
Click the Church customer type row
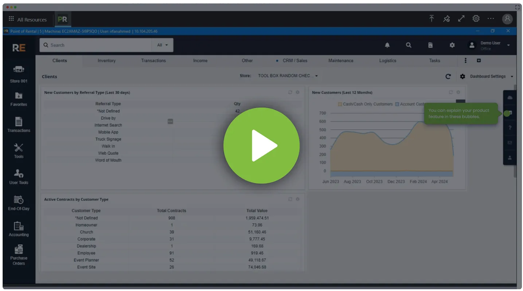point(173,232)
